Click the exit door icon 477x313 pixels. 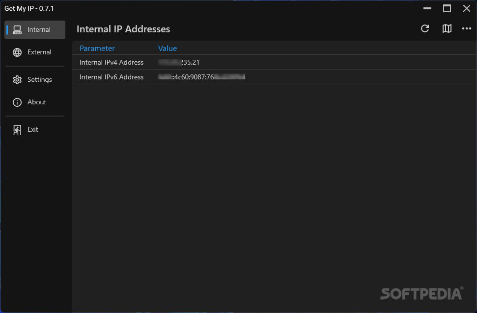point(17,130)
